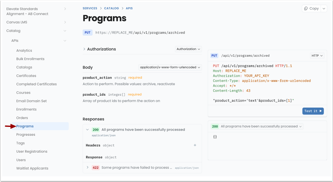Open Progresses in the sidebar
Viewport: 333px width, 182px height.
pos(26,135)
